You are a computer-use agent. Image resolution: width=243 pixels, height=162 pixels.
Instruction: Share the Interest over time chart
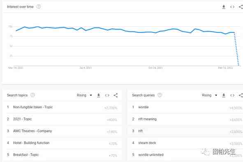(x=241, y=7)
